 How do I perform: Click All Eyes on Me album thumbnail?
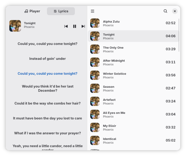tap(95, 114)
